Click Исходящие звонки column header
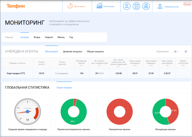The height and width of the screenshot is (137, 192). point(81,63)
